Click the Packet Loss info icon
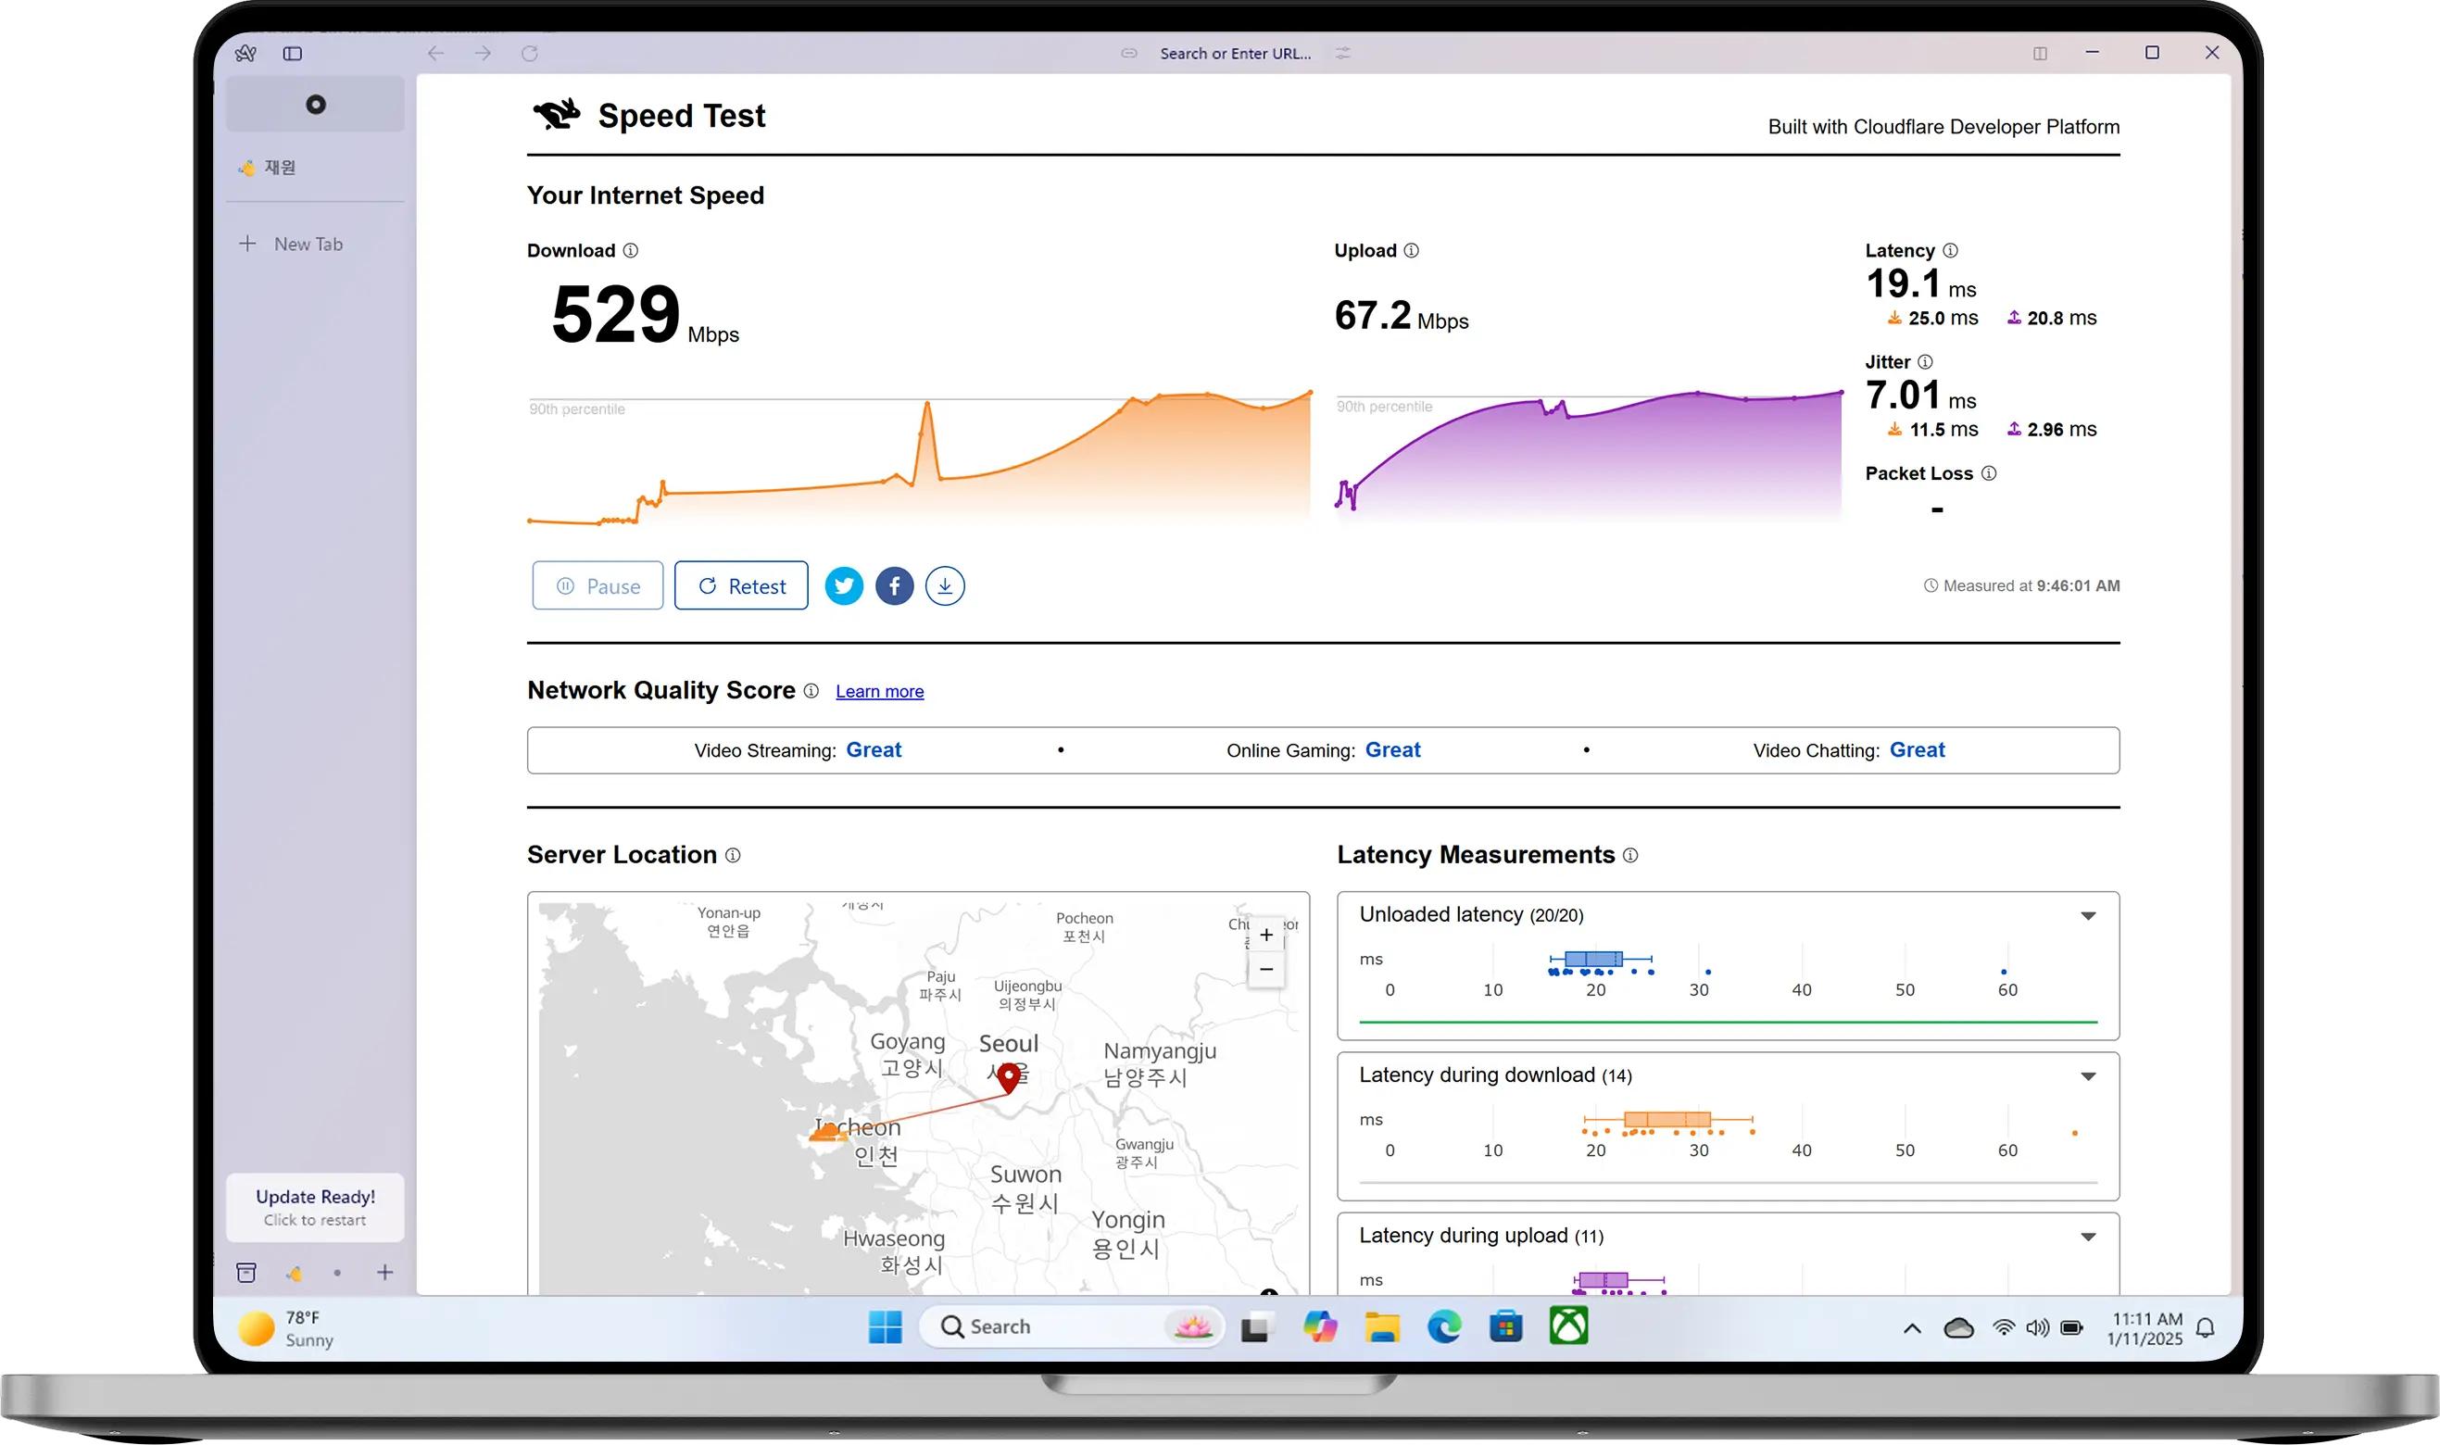2440x1445 pixels. 1989,473
